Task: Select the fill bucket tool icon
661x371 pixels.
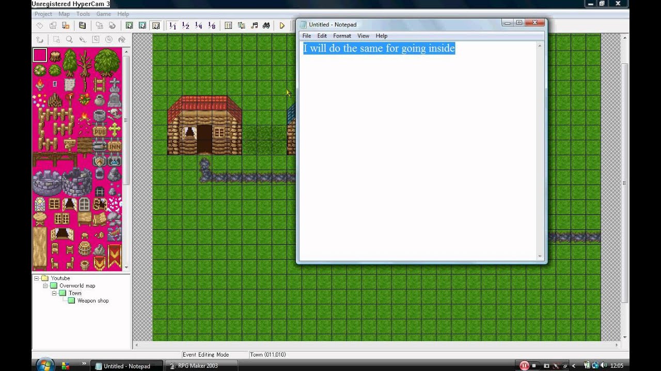Action: click(122, 39)
